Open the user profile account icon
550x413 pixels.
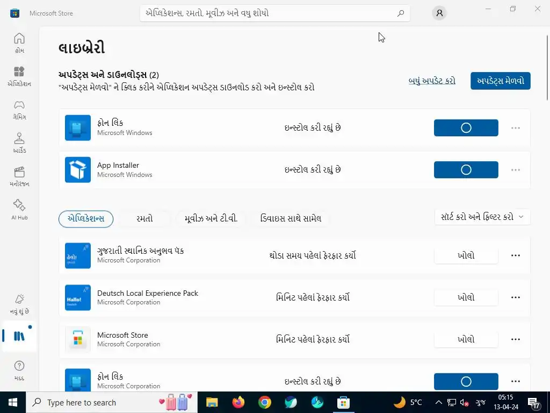(x=439, y=13)
